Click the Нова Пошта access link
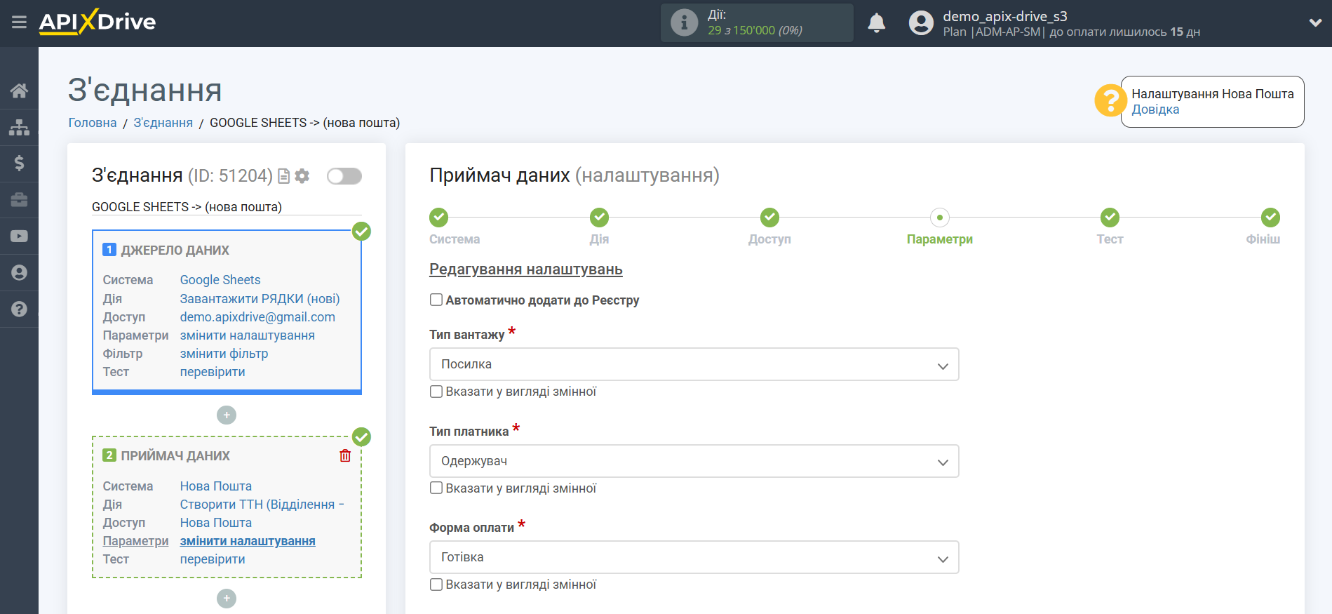Viewport: 1332px width, 614px height. (216, 523)
